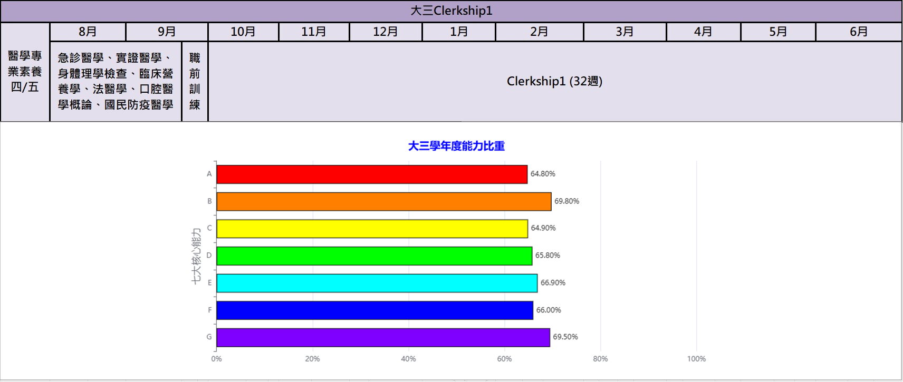Image resolution: width=903 pixels, height=382 pixels.
Task: Select the 11月 month column header
Action: [314, 32]
